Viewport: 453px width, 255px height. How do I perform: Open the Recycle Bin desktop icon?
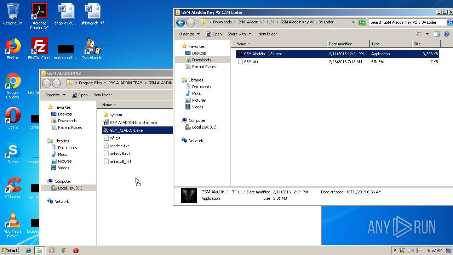tap(13, 14)
